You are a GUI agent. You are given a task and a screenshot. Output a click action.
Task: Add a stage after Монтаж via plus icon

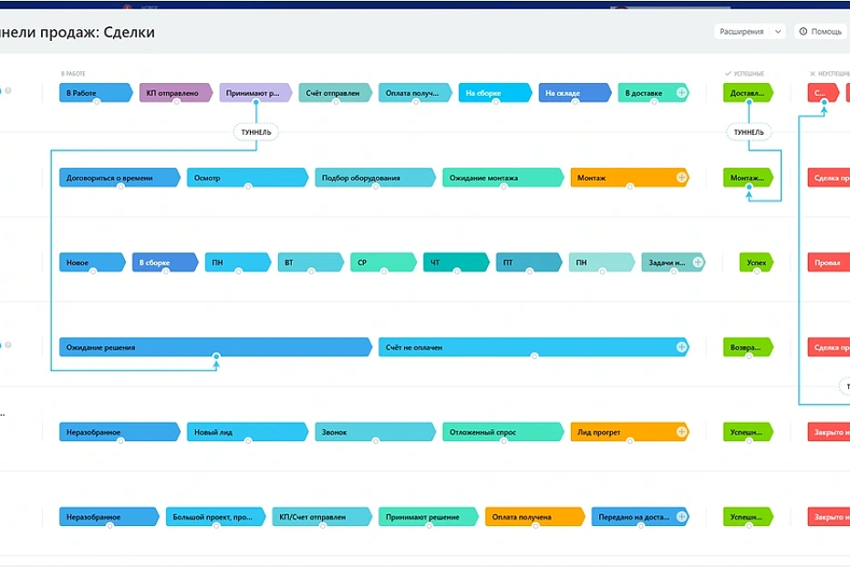click(x=681, y=178)
